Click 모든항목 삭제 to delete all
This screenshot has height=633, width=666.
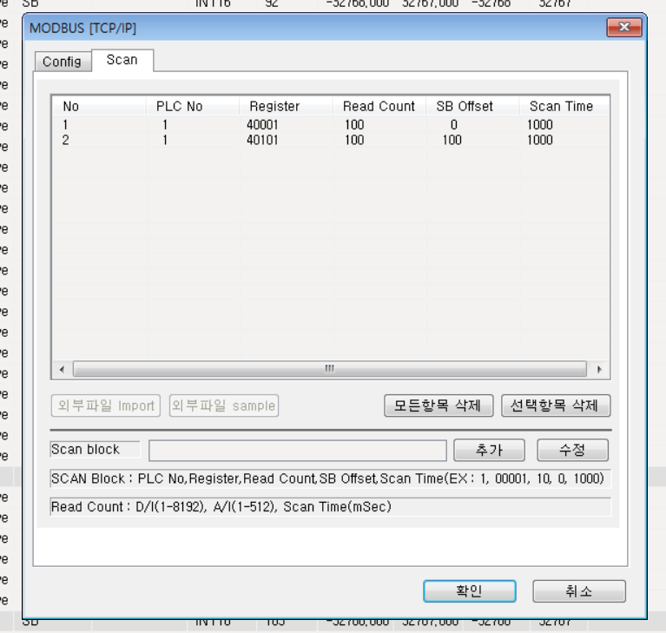439,406
